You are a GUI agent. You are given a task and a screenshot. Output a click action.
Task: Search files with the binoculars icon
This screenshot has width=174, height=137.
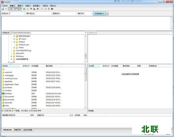coord(52,9)
